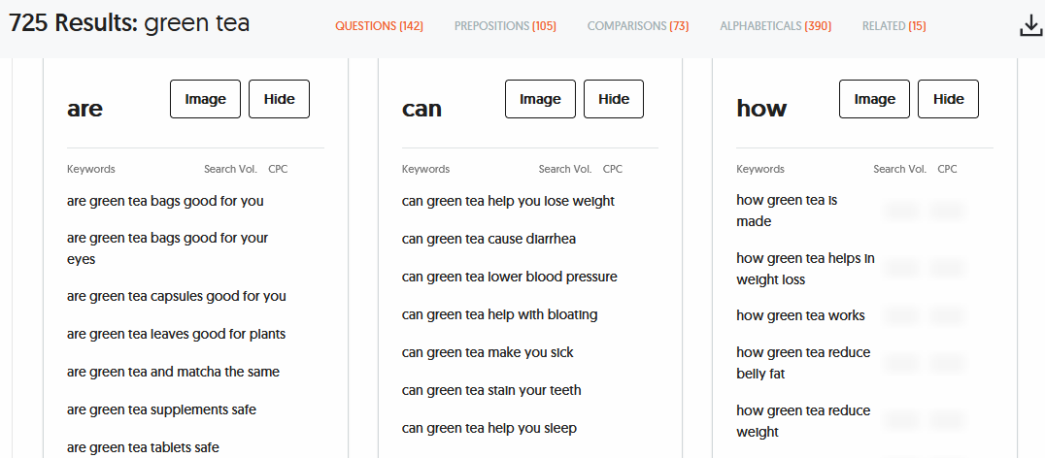
Task: Select 'can green tea cause diarrhea' keyword
Action: point(489,240)
